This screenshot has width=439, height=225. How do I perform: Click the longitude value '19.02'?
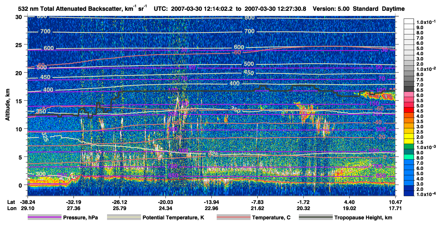(350, 208)
